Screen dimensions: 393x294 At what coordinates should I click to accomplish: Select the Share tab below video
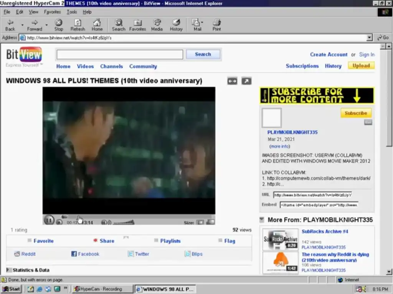click(104, 241)
